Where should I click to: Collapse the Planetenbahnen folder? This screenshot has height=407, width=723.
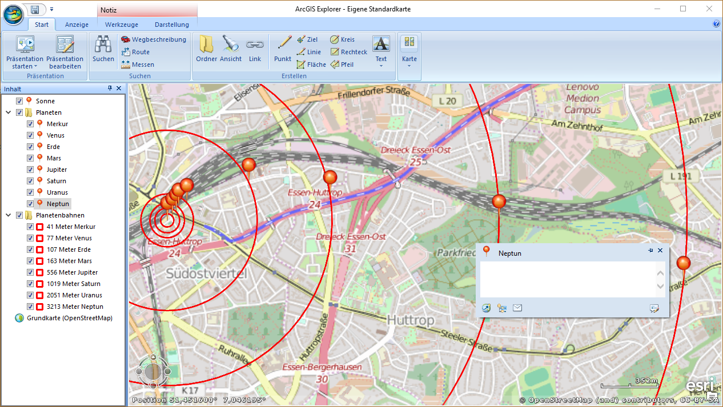9,215
